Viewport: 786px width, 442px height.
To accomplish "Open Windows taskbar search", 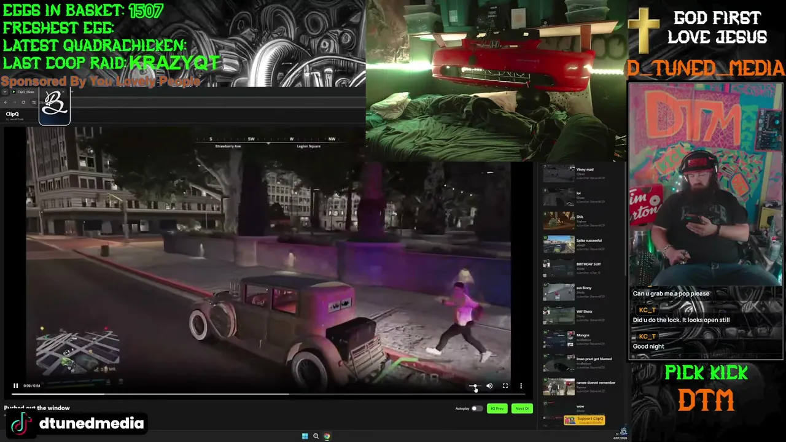I will pos(316,436).
